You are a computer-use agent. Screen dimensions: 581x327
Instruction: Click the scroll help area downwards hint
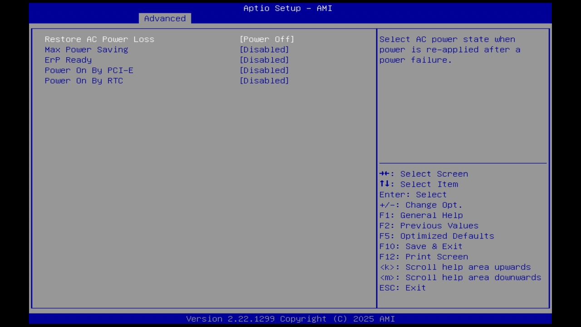460,277
